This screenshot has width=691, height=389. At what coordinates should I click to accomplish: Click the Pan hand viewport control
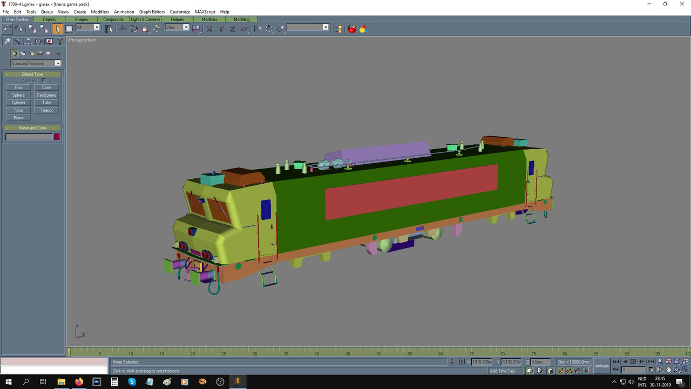point(668,370)
